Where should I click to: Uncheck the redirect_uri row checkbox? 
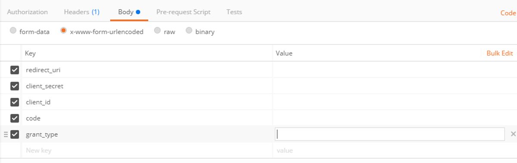[x=15, y=70]
